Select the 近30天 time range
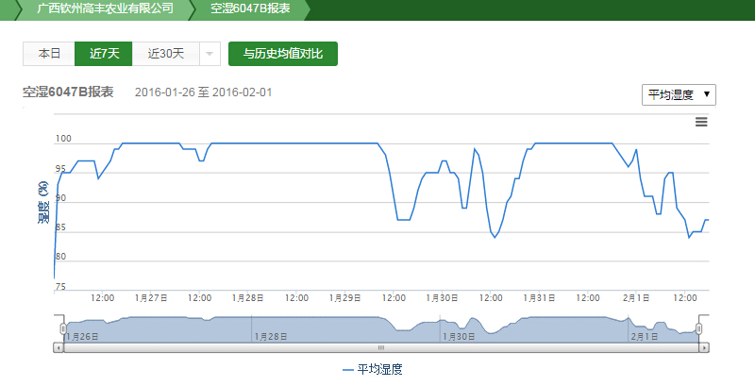 point(166,54)
